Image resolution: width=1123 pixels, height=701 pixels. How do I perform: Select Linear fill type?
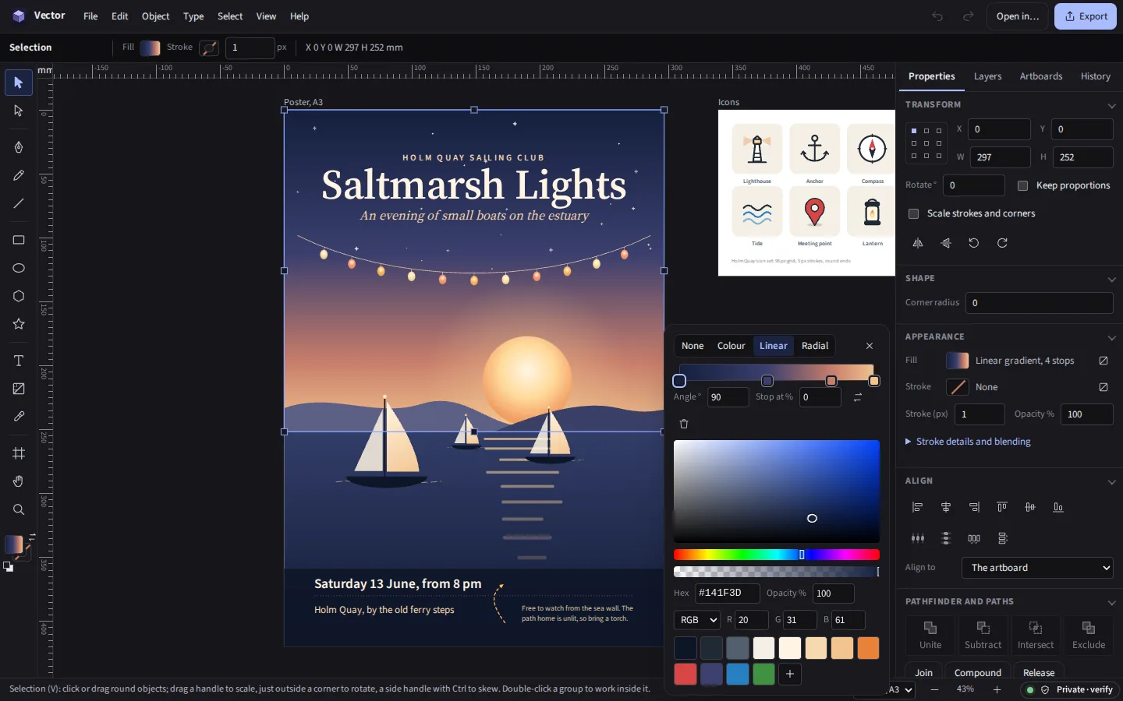[x=774, y=346]
